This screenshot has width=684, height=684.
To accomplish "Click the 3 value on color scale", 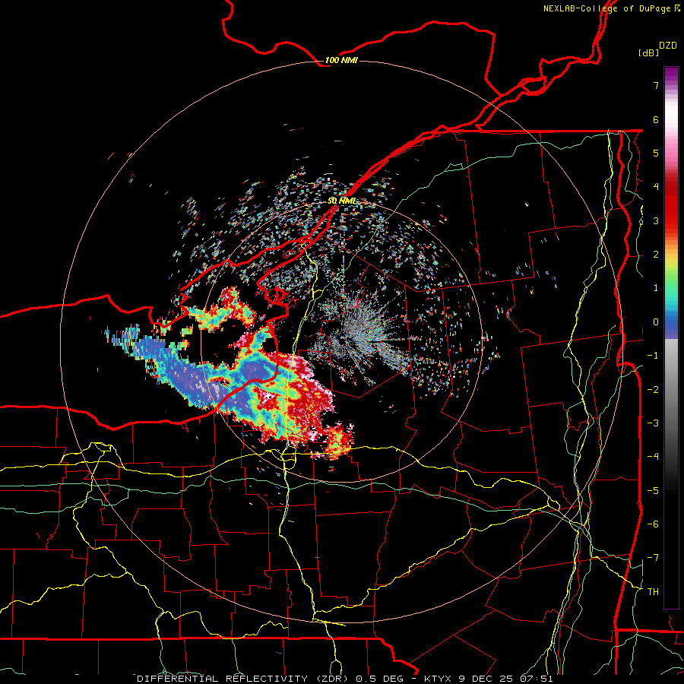I will [656, 220].
